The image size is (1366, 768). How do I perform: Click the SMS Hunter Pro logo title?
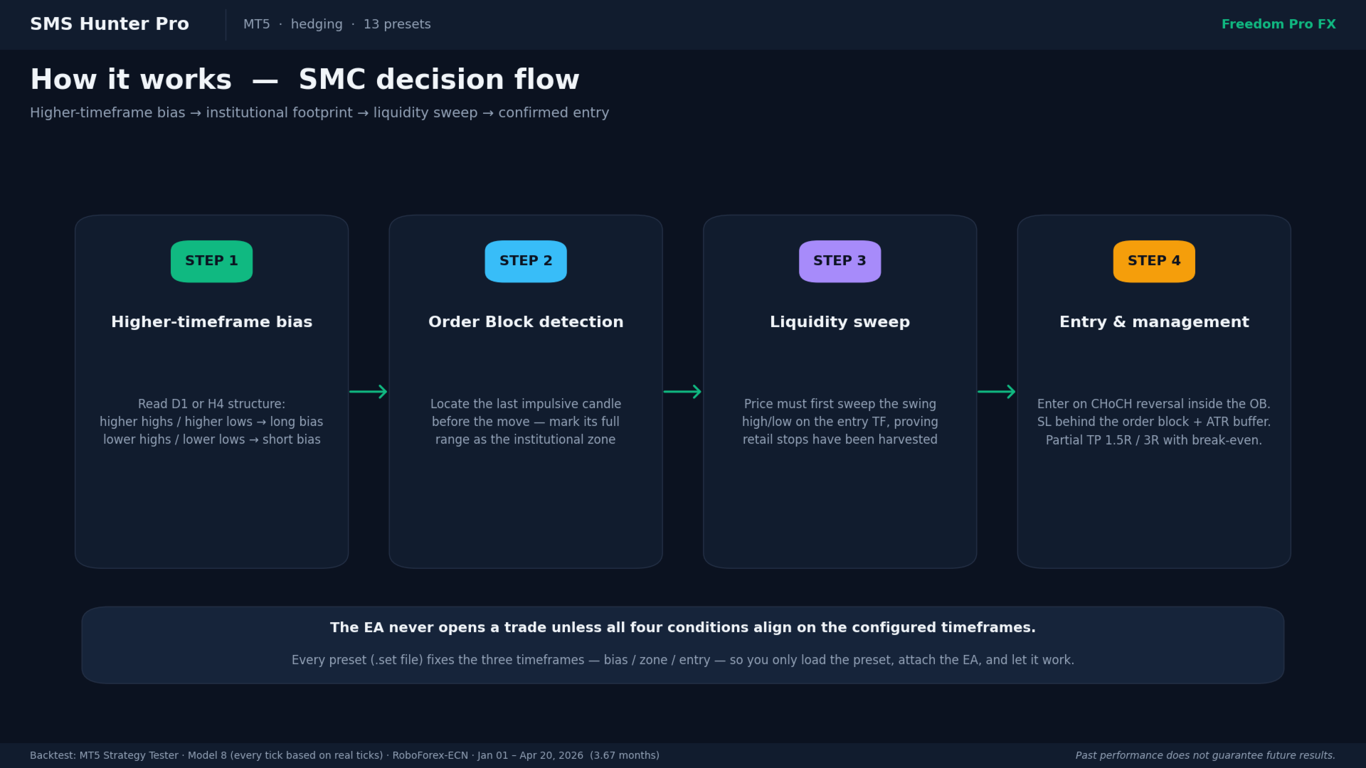coord(110,24)
